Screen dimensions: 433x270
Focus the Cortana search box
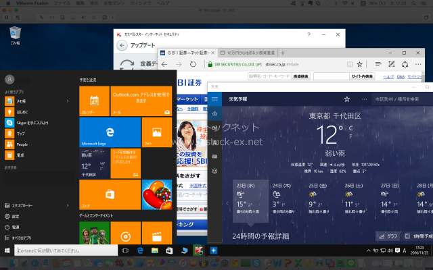coord(66,250)
